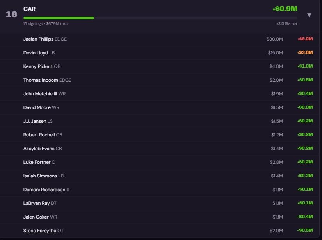Select the rank 18 number badge

(x=11, y=14)
